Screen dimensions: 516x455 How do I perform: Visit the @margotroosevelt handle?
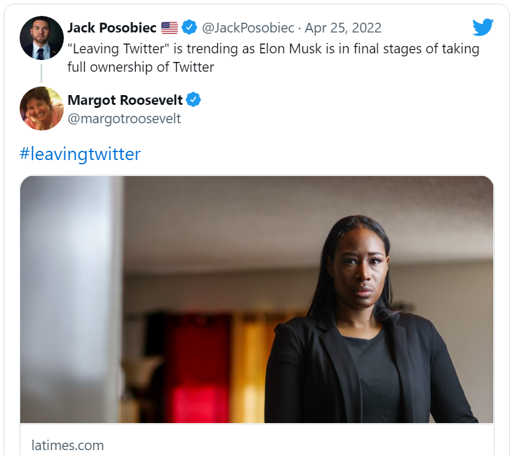pyautogui.click(x=124, y=118)
